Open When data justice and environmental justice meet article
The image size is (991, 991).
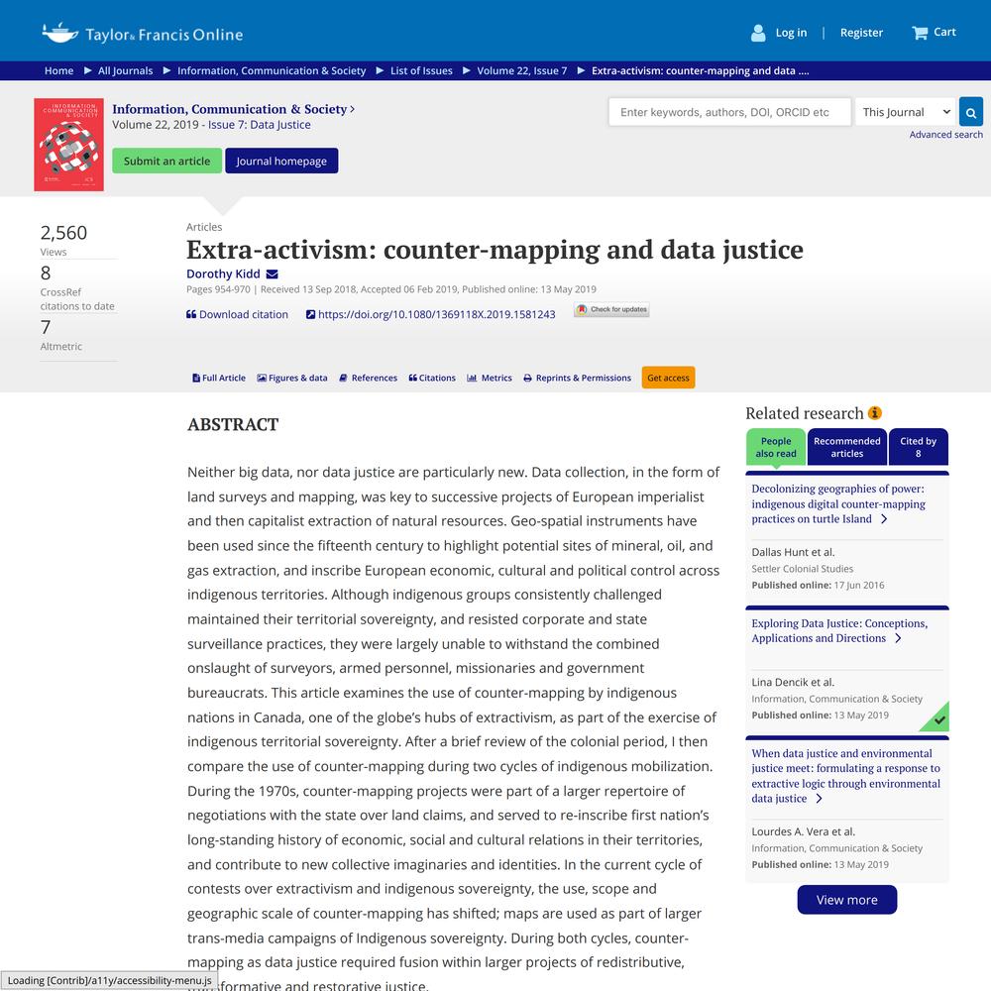(x=845, y=776)
